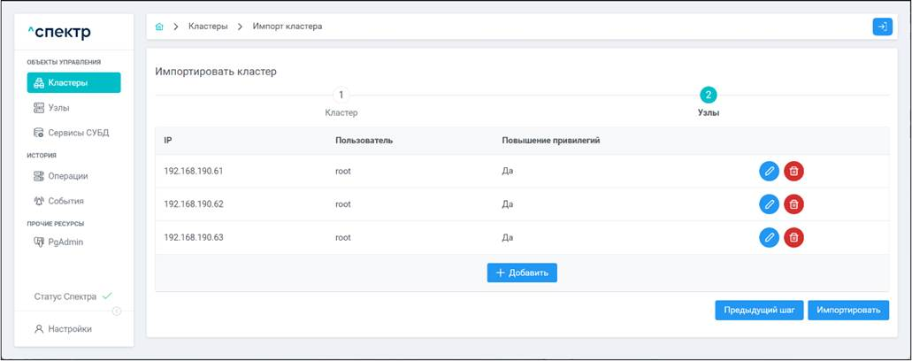Select step 1 Кластер in the wizard
Image resolution: width=912 pixels, height=361 pixels.
(x=341, y=95)
